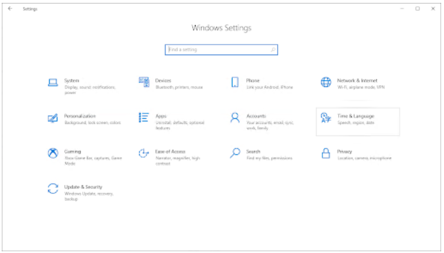
Task: Select the Accounts person icon
Action: 235,118
